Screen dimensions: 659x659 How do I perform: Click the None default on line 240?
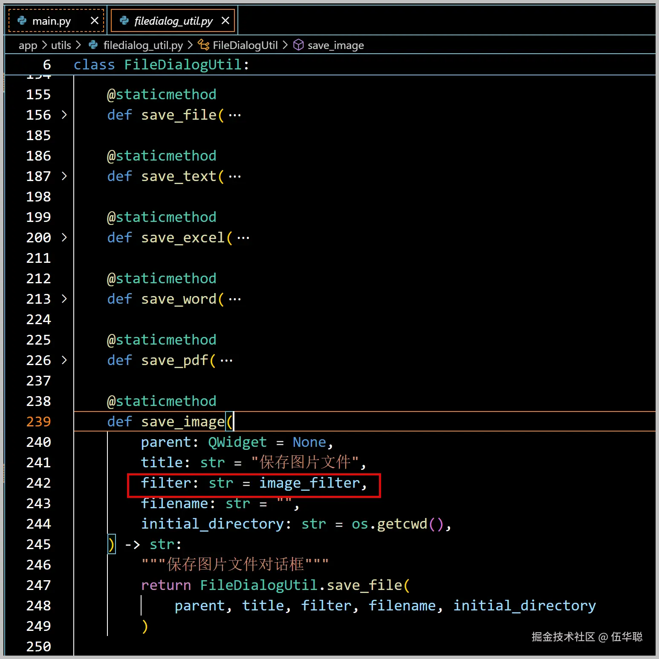pyautogui.click(x=309, y=442)
